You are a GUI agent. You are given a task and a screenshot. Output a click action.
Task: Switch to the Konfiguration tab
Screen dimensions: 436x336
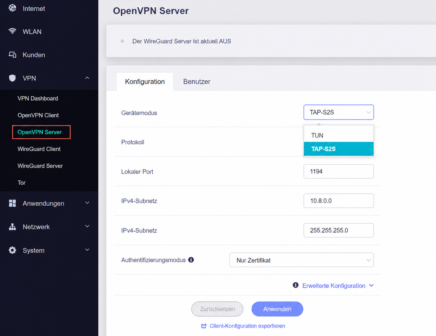pyautogui.click(x=145, y=82)
